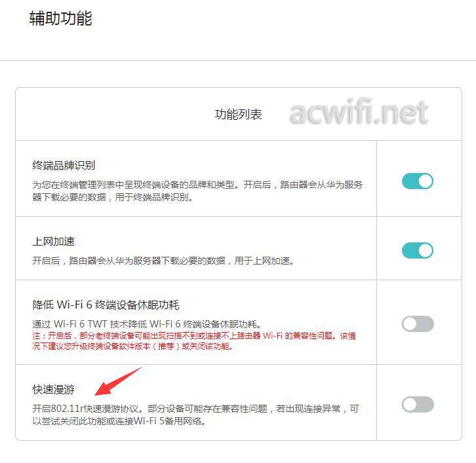Click the acwifi.net watermark logo

359,112
